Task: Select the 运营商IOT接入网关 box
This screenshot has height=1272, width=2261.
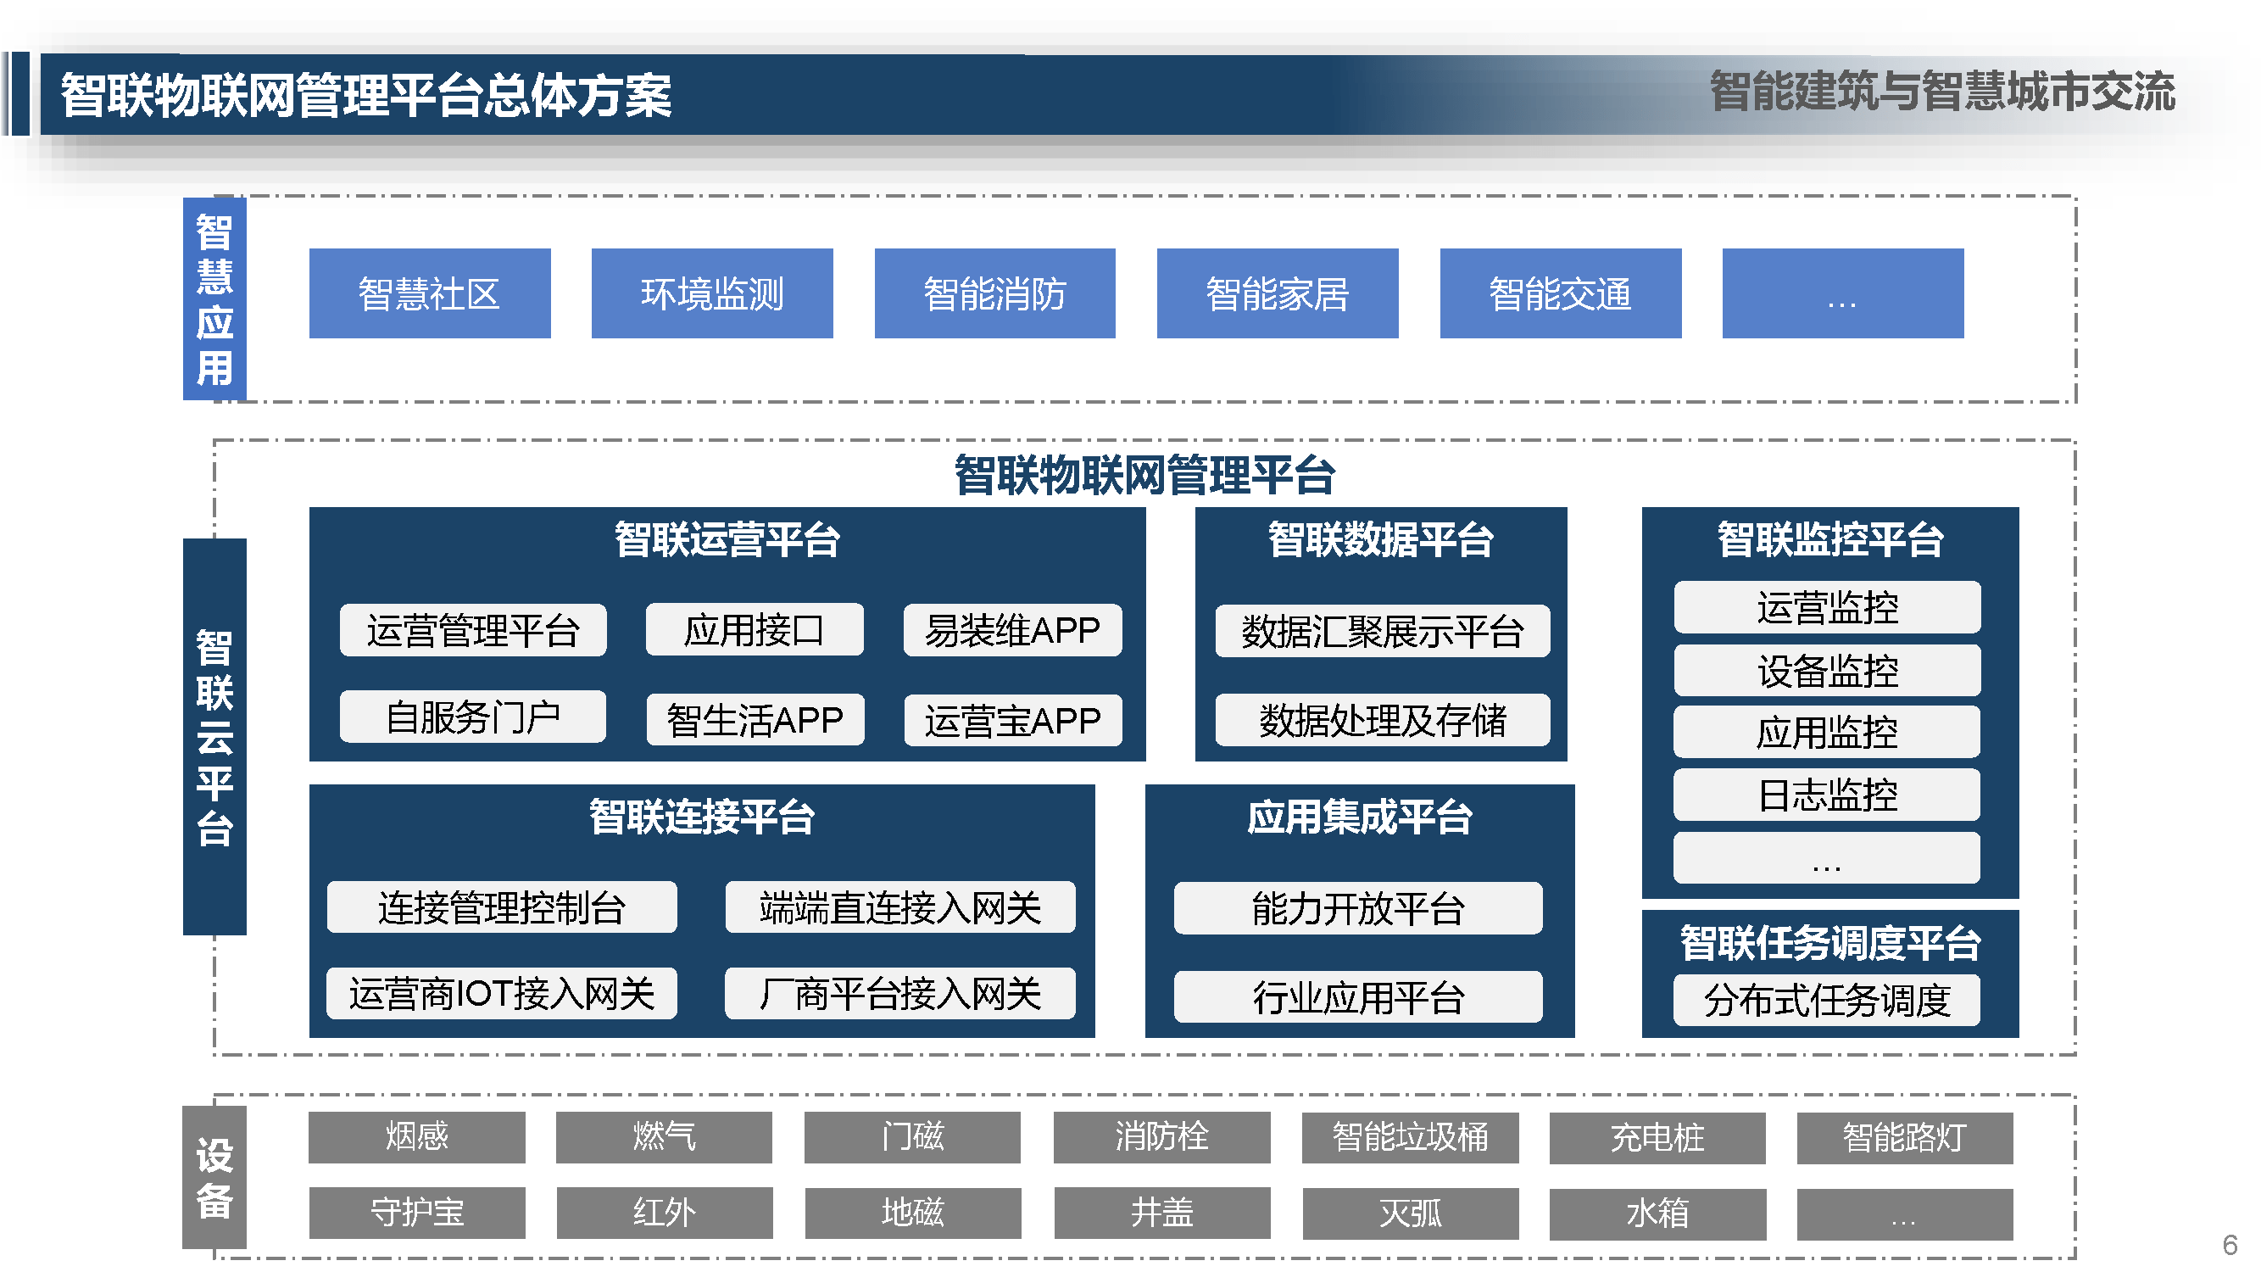Action: pyautogui.click(x=502, y=994)
